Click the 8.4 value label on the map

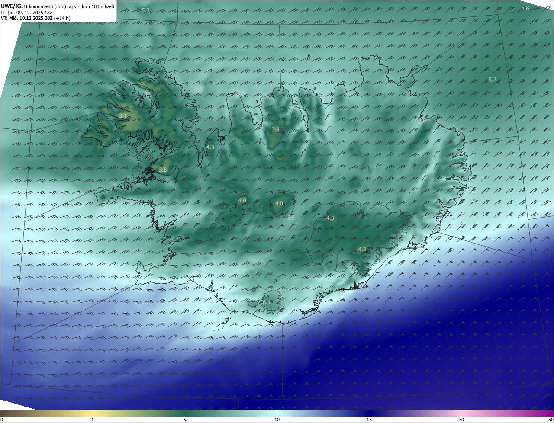pyautogui.click(x=199, y=89)
